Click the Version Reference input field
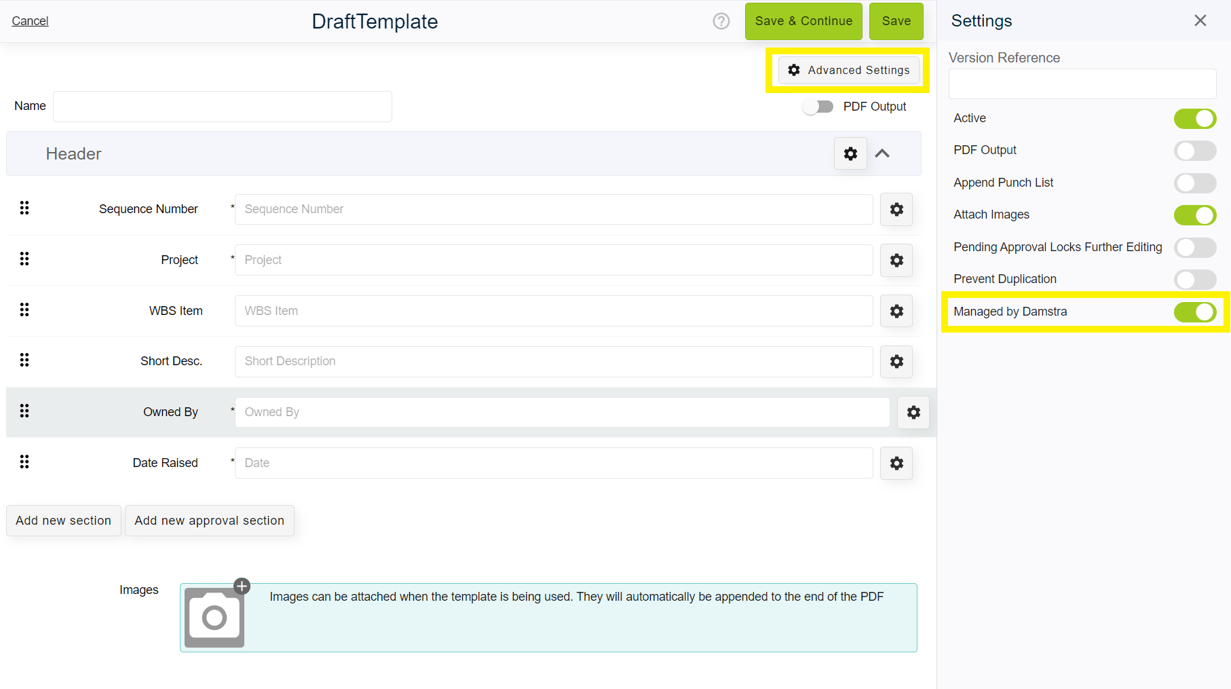 point(1082,83)
